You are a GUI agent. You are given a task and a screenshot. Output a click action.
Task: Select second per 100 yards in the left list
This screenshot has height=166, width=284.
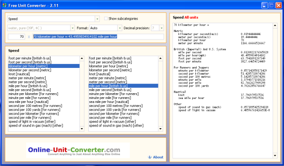44,110
